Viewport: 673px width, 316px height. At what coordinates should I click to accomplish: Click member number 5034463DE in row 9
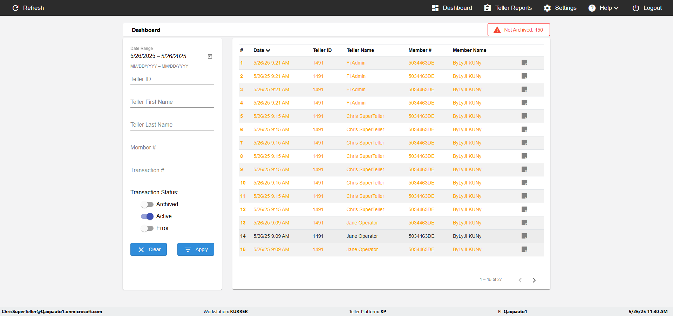tap(421, 169)
